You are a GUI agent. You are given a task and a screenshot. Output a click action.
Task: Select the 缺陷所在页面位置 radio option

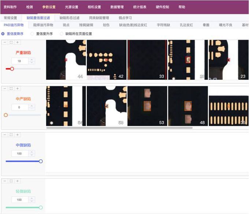point(62,34)
